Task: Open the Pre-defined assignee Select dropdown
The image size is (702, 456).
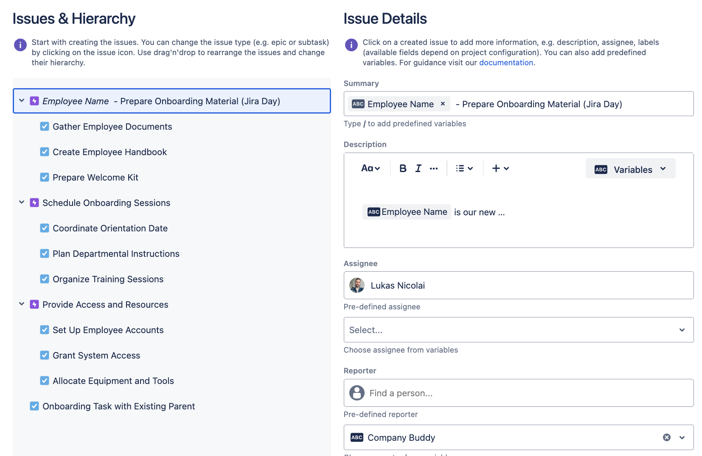Action: (518, 329)
